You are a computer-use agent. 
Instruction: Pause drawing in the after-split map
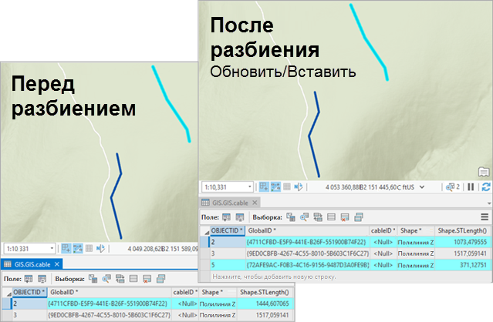click(x=471, y=186)
